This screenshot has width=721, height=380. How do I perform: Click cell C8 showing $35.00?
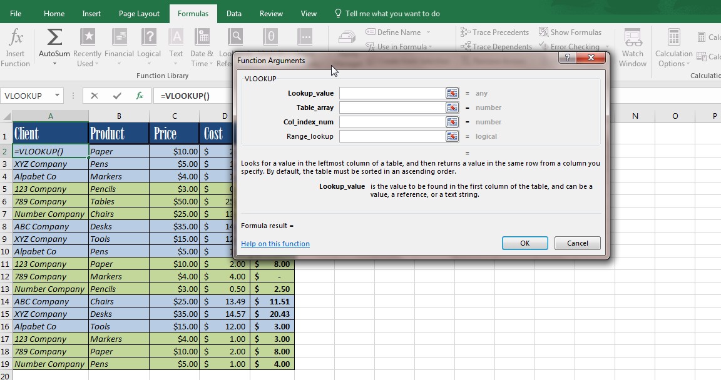click(174, 226)
